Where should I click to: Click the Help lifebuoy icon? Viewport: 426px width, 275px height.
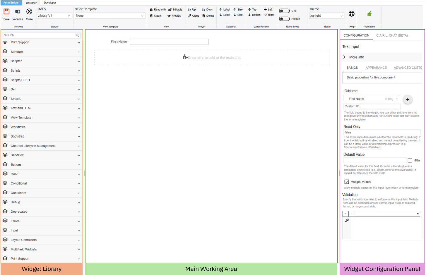(352, 14)
